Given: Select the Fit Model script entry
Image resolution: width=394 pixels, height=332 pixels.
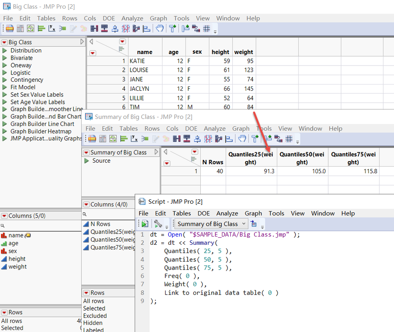Looking at the screenshot, I should pos(23,87).
